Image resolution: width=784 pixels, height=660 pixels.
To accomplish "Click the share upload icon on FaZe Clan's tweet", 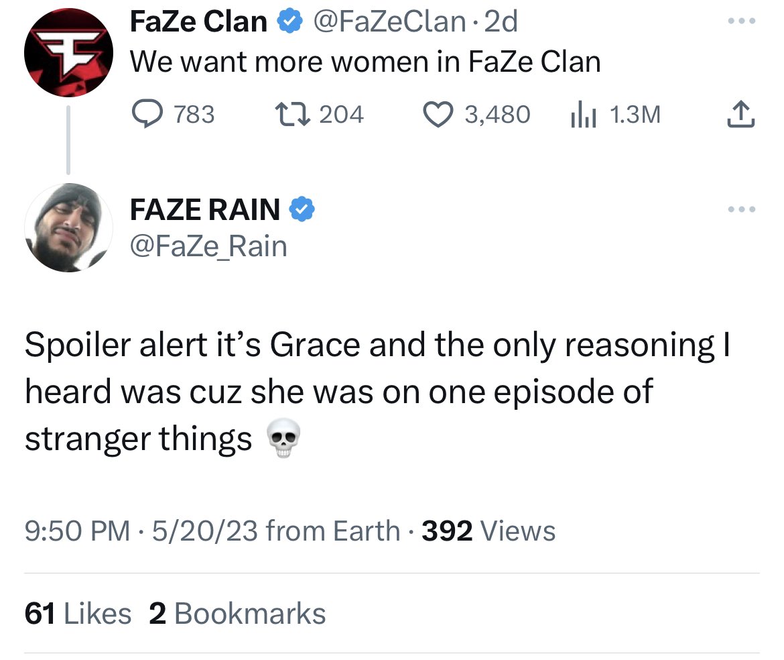I will tap(740, 115).
